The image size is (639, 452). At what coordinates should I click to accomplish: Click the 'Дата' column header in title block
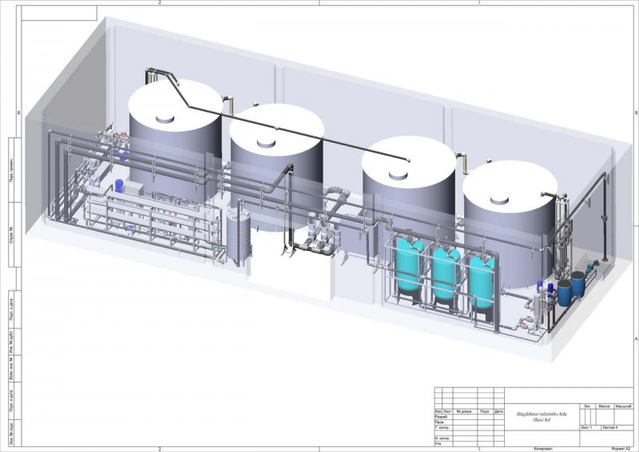[x=498, y=411]
